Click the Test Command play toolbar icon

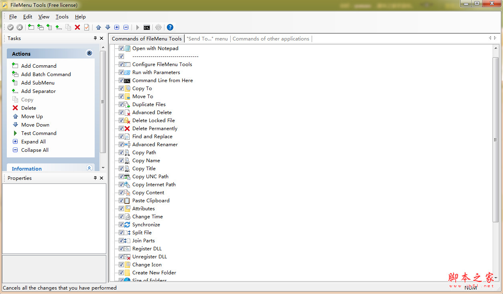pos(138,27)
